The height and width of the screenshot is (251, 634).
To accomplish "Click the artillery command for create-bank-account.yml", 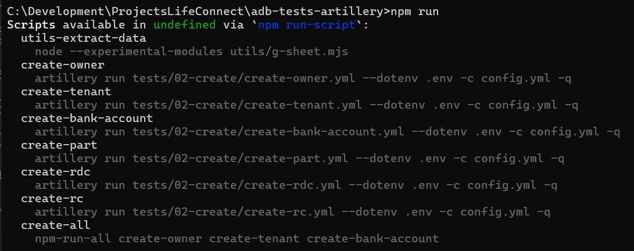I will coord(327,132).
